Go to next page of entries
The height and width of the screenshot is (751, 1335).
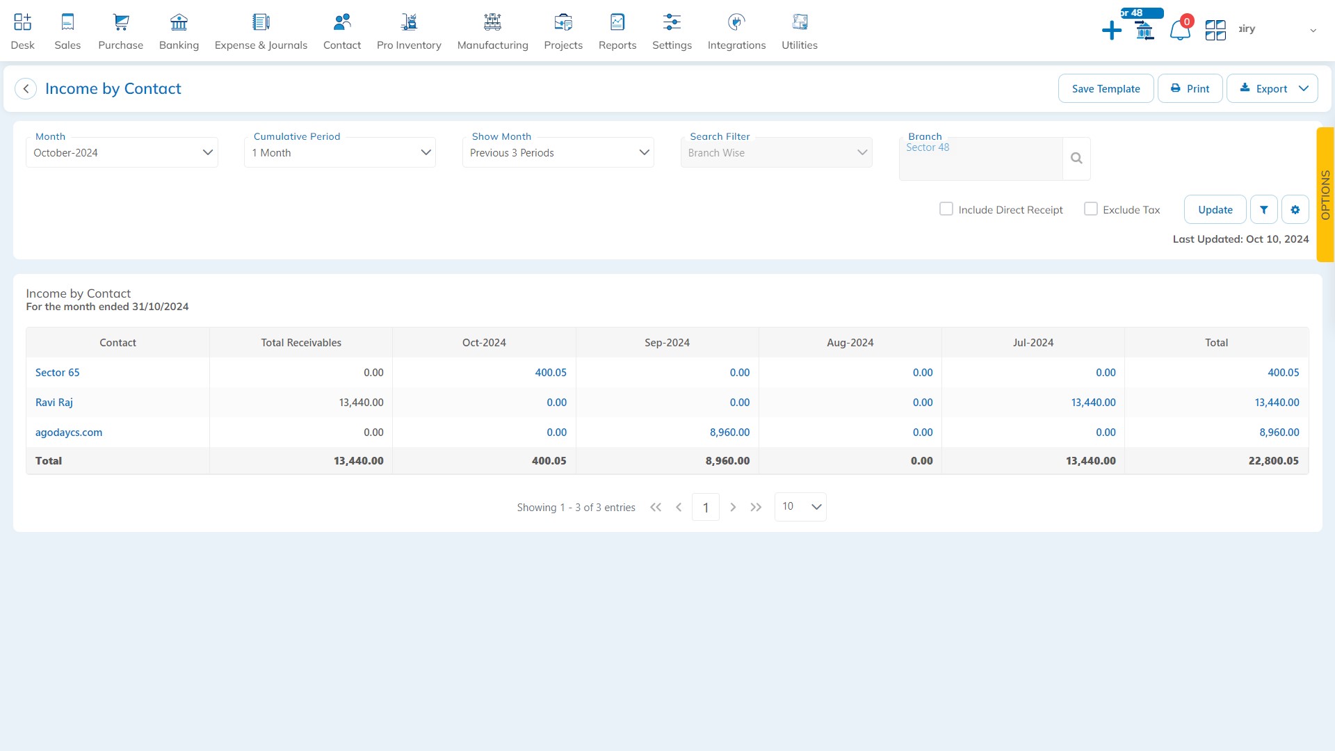coord(733,508)
